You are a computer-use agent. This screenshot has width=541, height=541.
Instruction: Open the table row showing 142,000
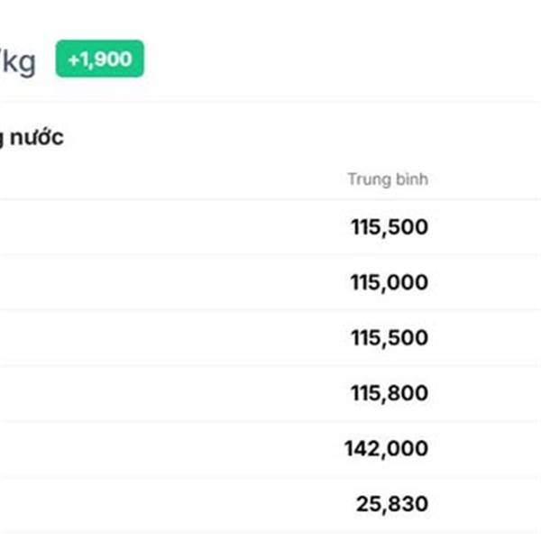[x=270, y=448]
